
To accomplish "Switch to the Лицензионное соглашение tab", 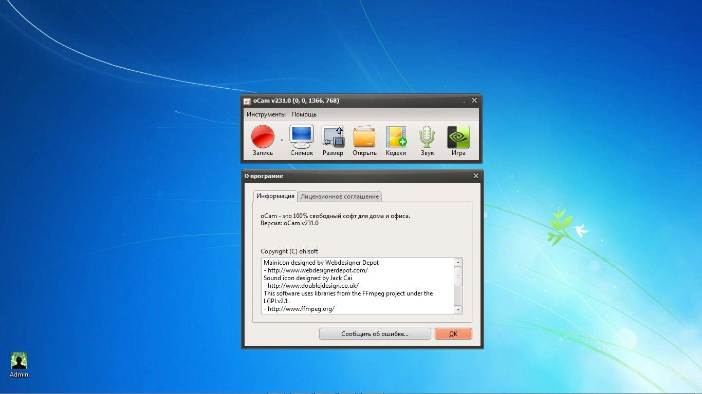I will pos(340,196).
